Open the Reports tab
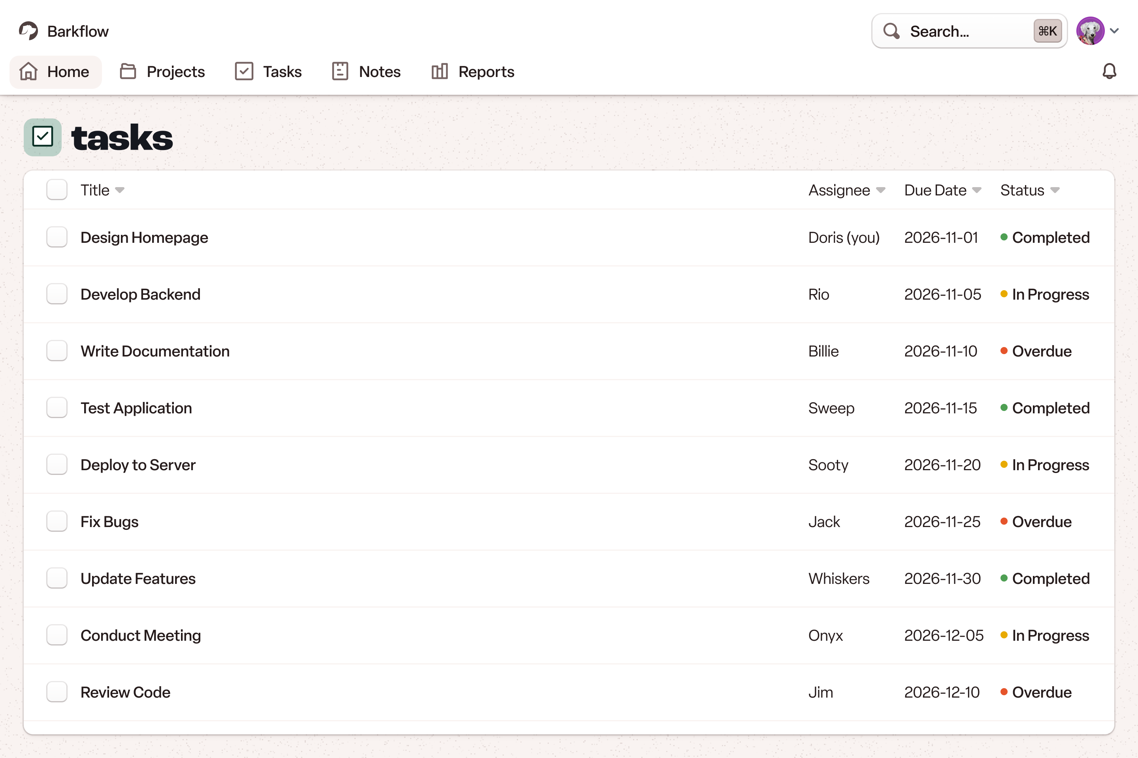1138x758 pixels. pos(473,71)
